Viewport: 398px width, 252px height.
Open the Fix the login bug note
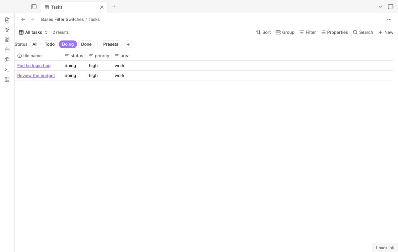[x=34, y=66]
